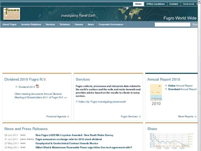The height and width of the screenshot is (151, 201).
Task: Open the Online Annual Report
Action: (180, 86)
